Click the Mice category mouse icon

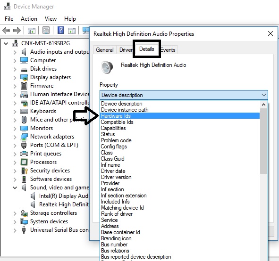[x=24, y=120]
